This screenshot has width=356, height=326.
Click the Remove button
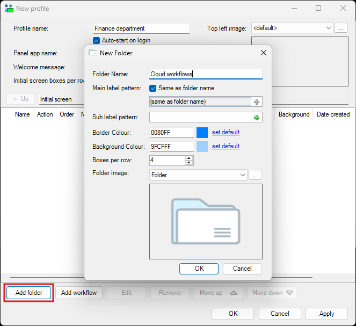tap(170, 293)
